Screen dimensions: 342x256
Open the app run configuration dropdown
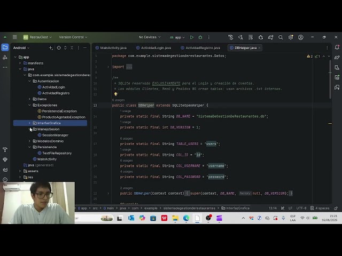point(177,37)
